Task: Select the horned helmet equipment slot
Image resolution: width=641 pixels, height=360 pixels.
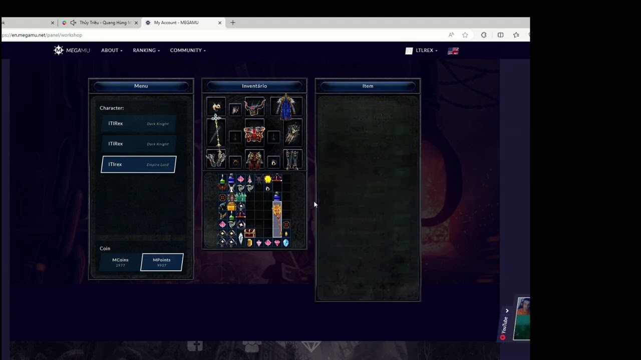Action: [x=254, y=106]
